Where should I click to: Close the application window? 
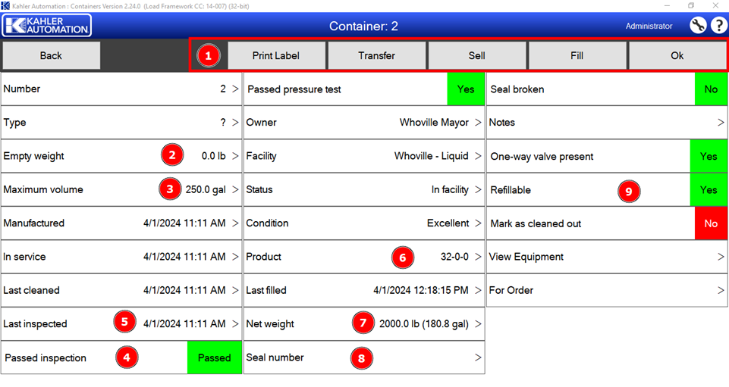coord(715,5)
